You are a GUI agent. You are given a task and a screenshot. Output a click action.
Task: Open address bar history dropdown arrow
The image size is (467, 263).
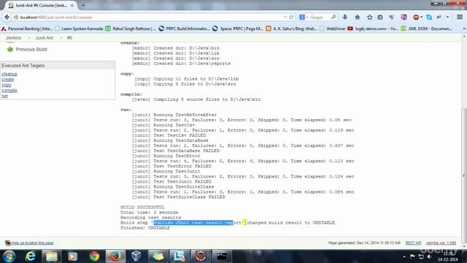(285, 18)
